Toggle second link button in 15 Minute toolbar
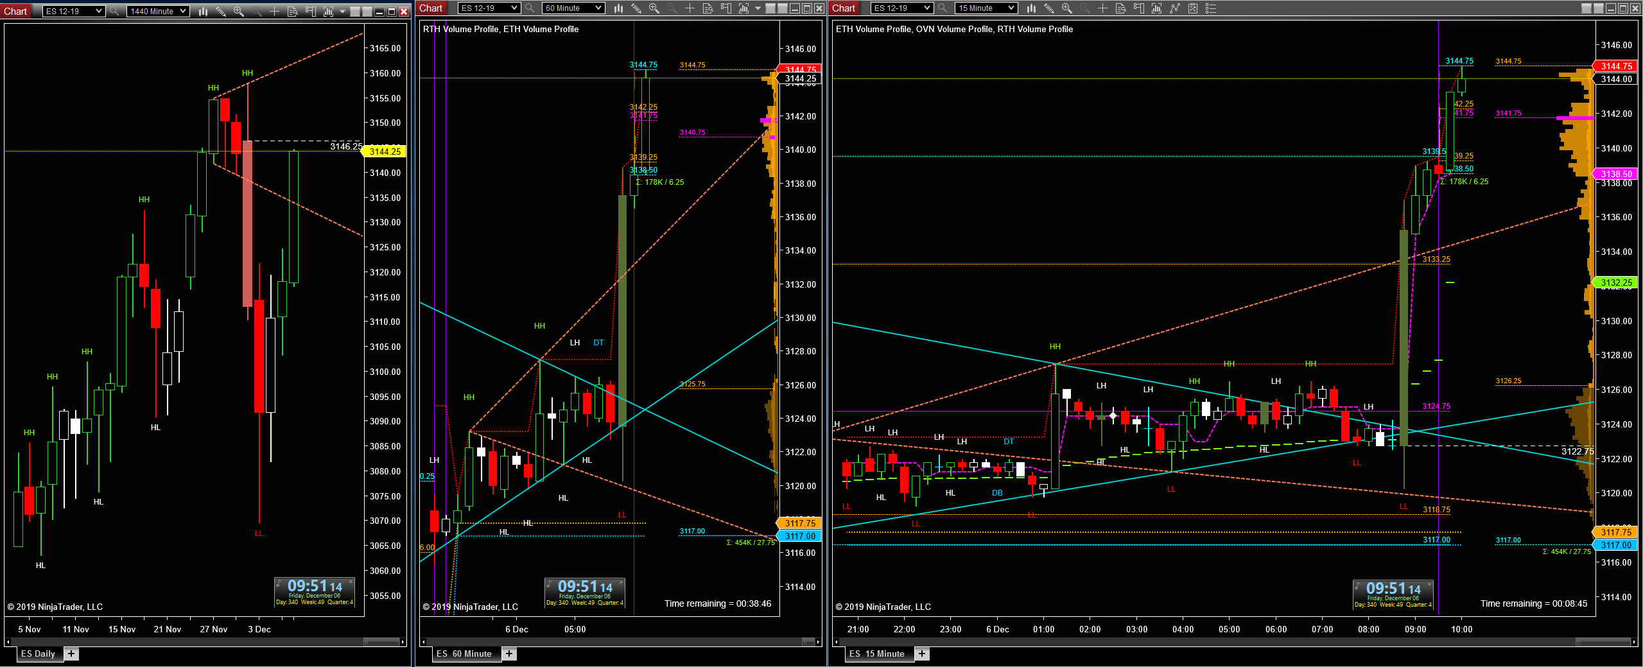Image resolution: width=1643 pixels, height=667 pixels. click(x=1599, y=8)
